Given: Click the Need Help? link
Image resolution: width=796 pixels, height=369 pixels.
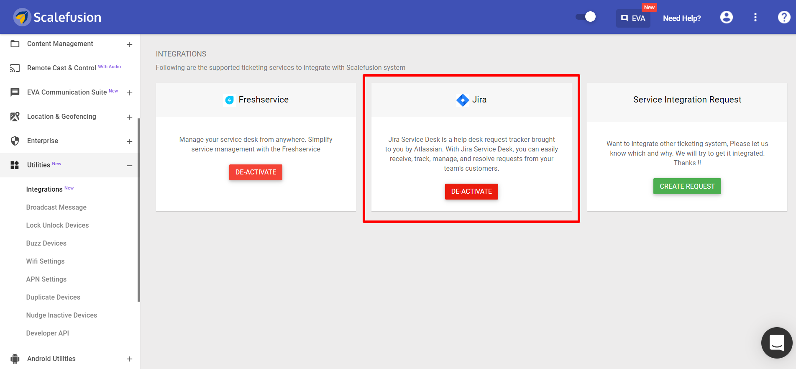Looking at the screenshot, I should tap(682, 18).
